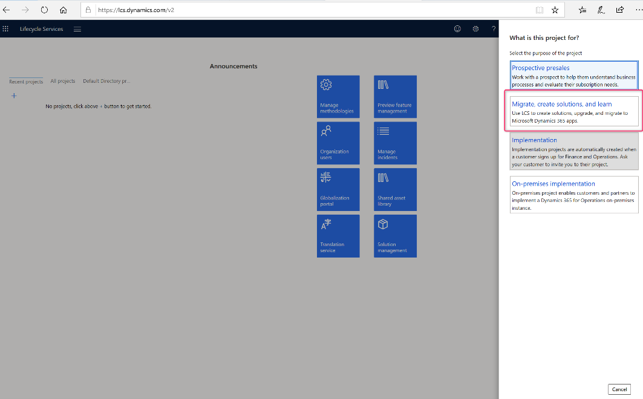The width and height of the screenshot is (643, 399).
Task: Open the Organization users tile
Action: (338, 143)
